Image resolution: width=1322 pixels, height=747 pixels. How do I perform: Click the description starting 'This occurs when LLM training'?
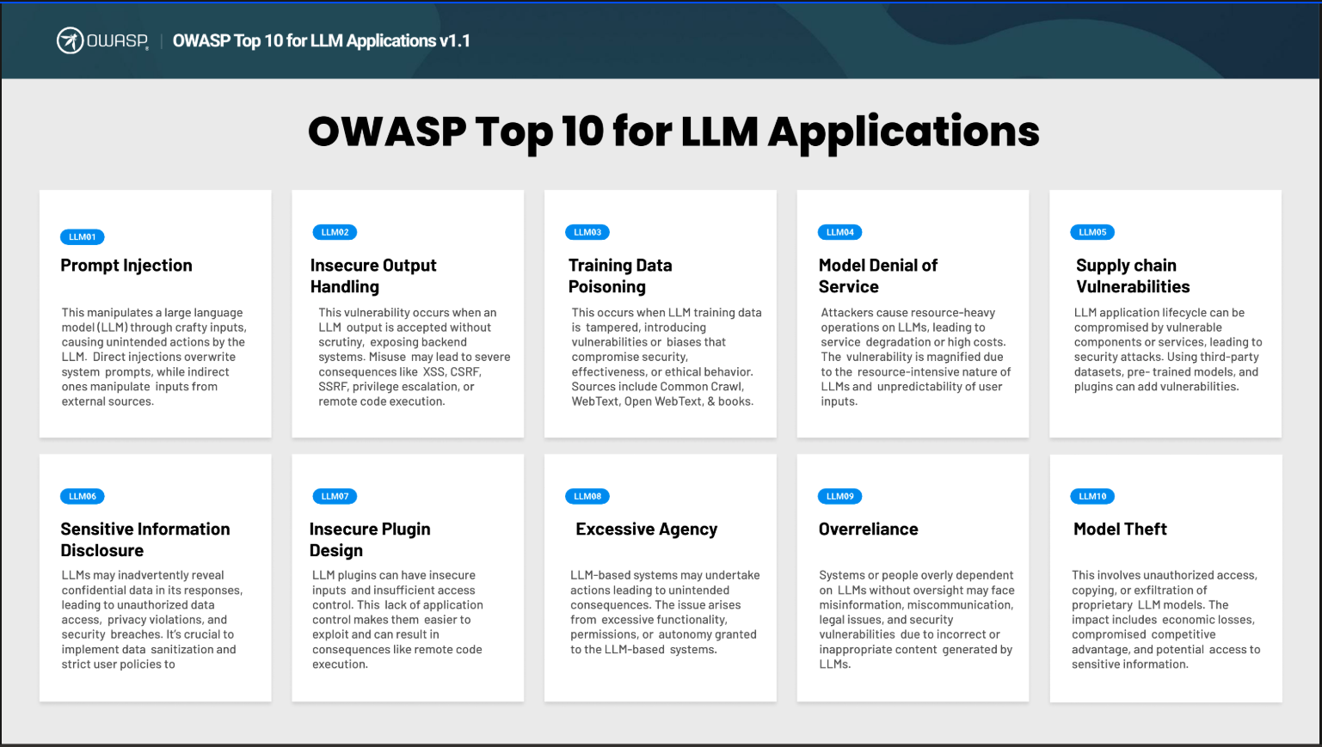[x=667, y=357]
